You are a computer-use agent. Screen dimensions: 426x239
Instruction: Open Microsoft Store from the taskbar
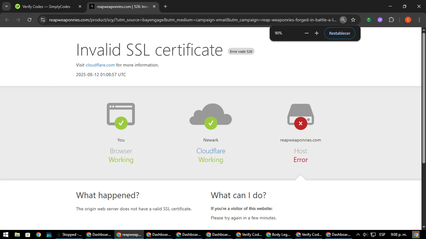click(x=28, y=234)
